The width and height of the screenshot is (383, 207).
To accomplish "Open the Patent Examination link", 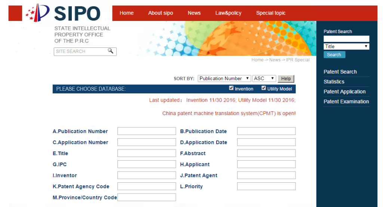I will coord(346,102).
